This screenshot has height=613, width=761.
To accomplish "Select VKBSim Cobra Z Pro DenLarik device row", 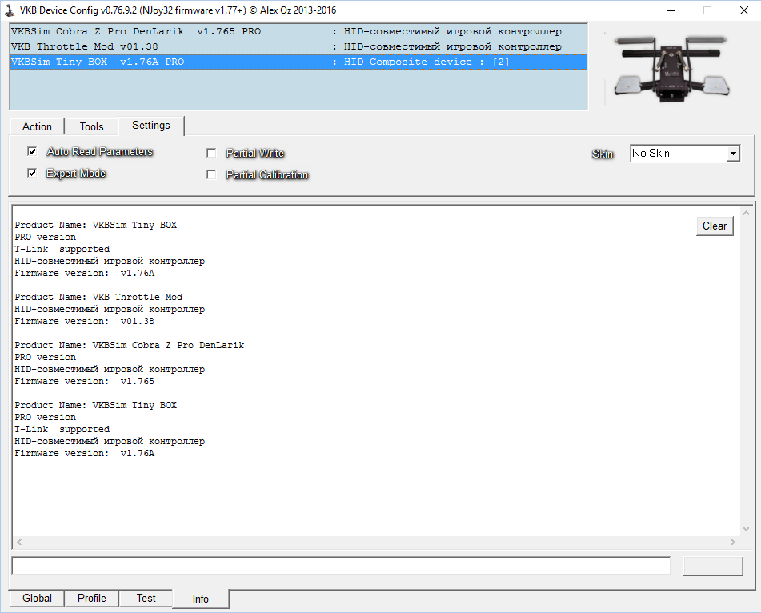I will [298, 31].
